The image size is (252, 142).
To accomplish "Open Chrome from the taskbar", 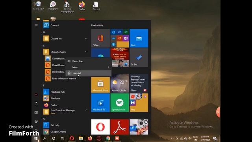I will [108, 138].
